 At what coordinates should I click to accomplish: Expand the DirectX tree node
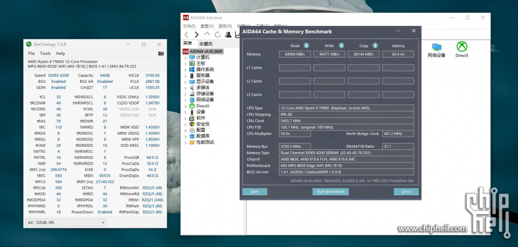point(185,106)
